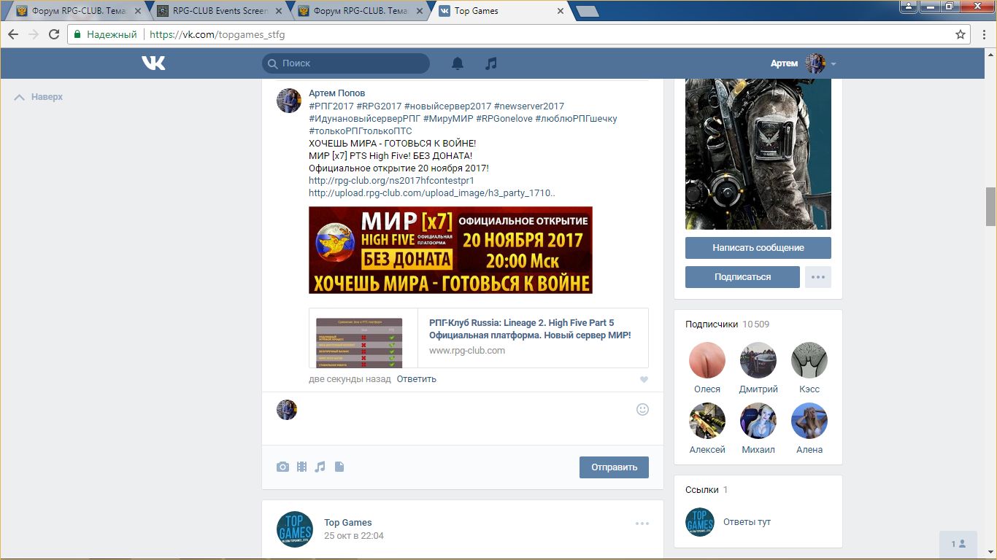Expand the Артем account menu
This screenshot has height=560, width=997.
coord(803,63)
